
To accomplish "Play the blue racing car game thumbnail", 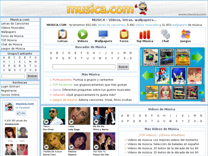I will tap(167, 57).
